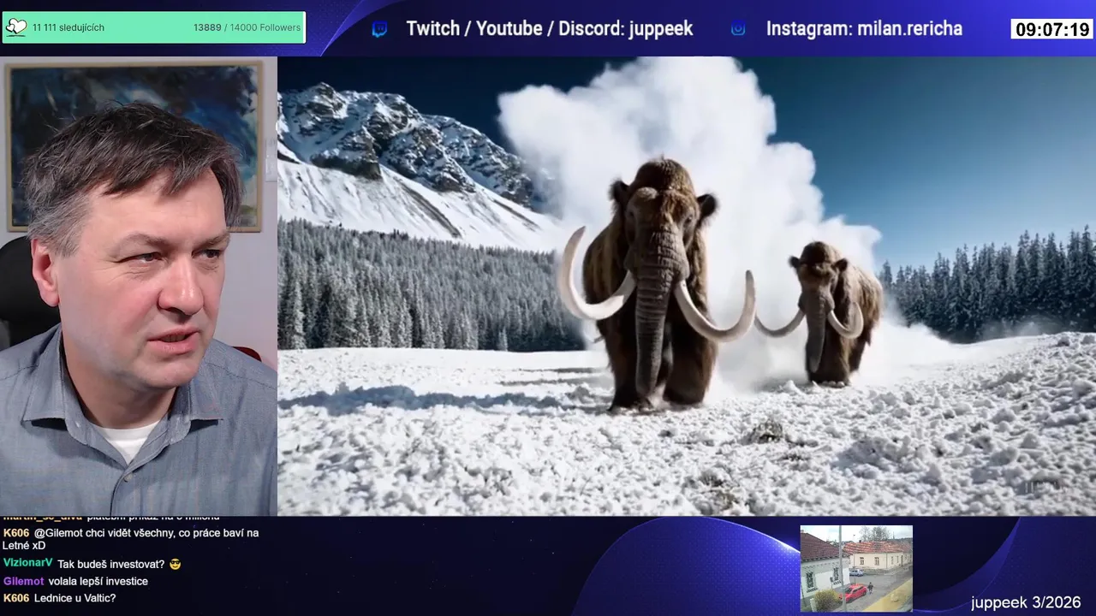Click chat message 'Lednice u Valtic?'

click(74, 598)
